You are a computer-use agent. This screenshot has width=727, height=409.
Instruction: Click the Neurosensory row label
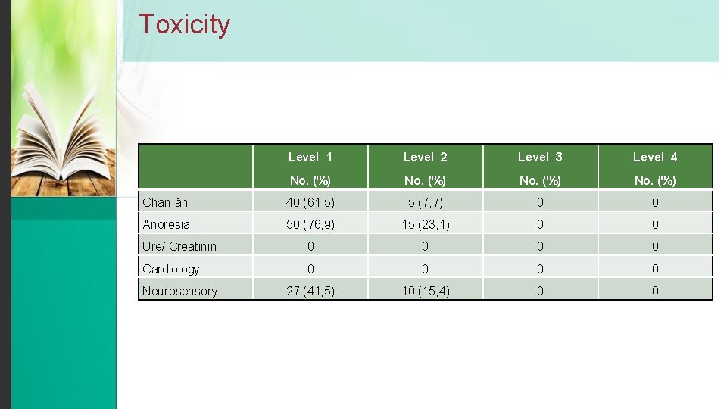(180, 291)
